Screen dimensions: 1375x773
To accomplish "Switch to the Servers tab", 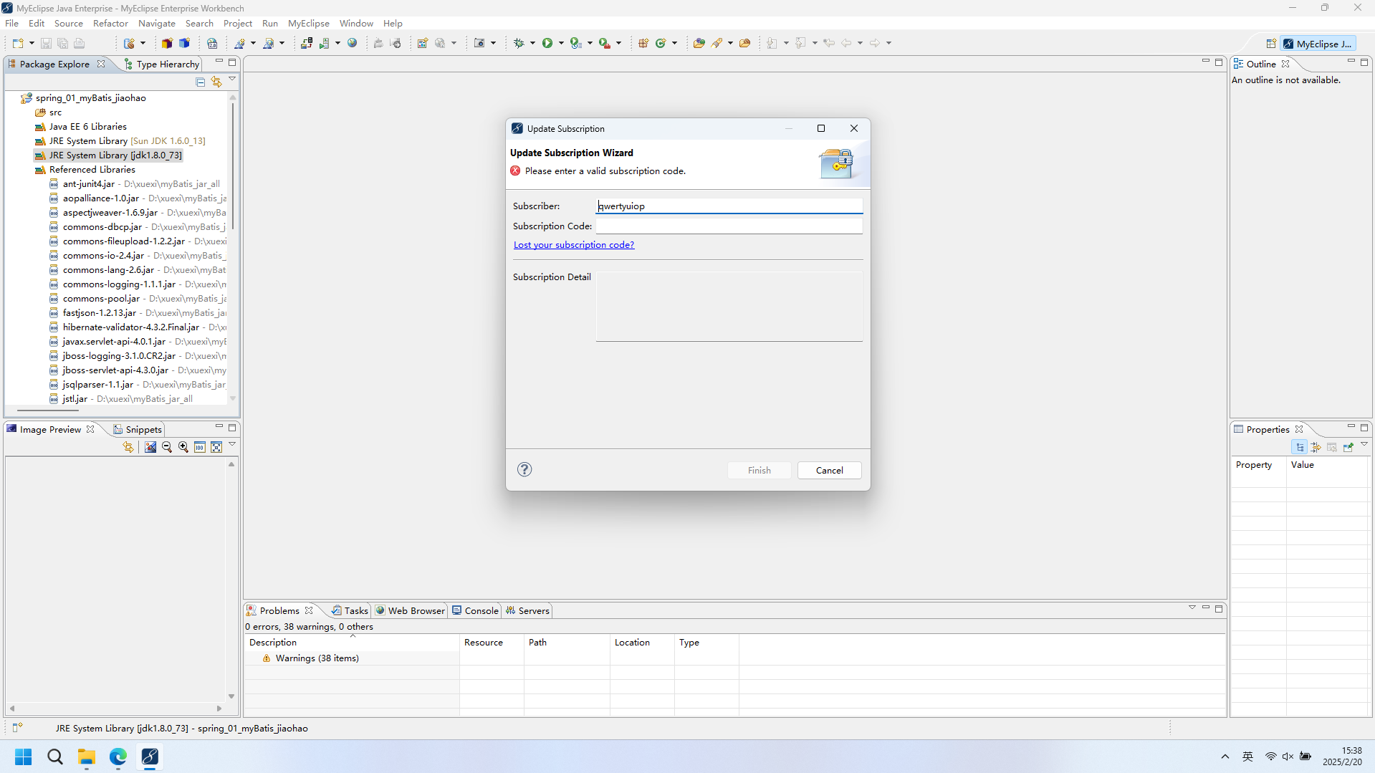I will (x=527, y=610).
